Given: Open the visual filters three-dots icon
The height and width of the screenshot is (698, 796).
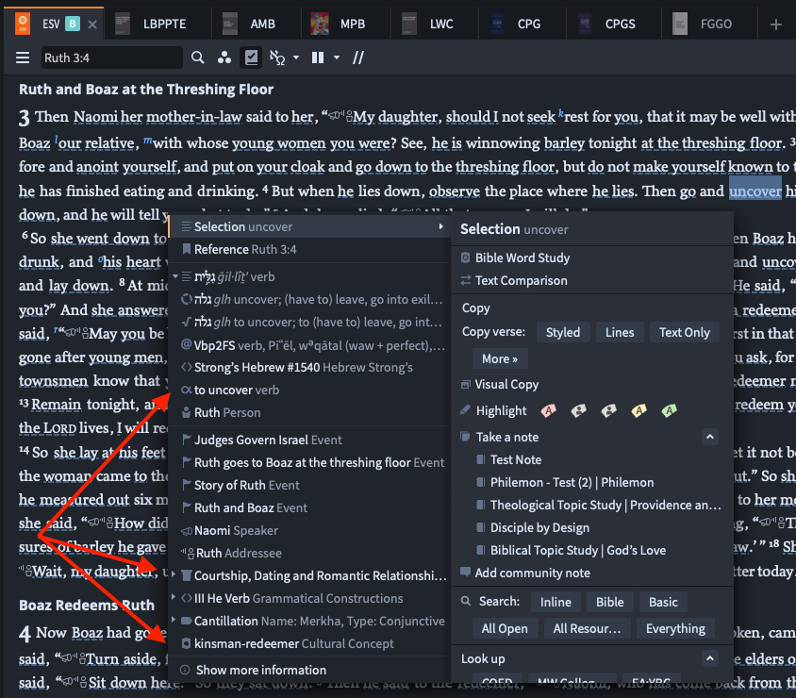Looking at the screenshot, I should [224, 58].
